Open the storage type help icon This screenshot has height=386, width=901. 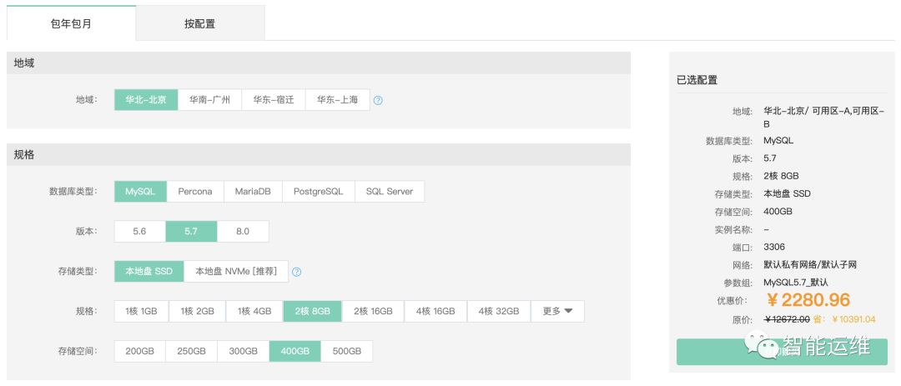click(296, 272)
